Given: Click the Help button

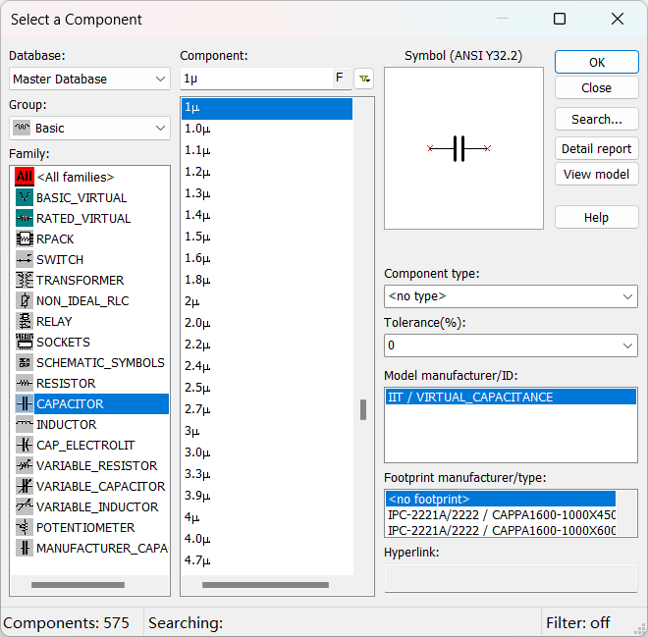Looking at the screenshot, I should (597, 217).
